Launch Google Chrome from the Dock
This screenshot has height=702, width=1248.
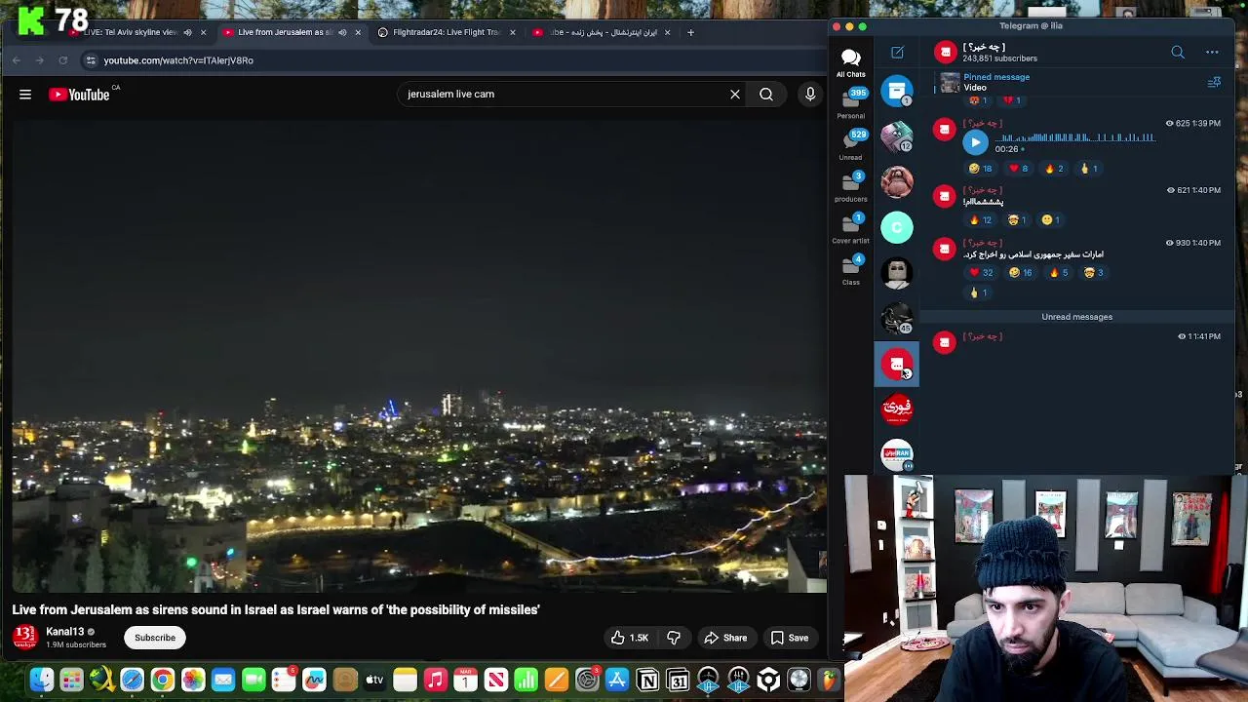point(163,680)
